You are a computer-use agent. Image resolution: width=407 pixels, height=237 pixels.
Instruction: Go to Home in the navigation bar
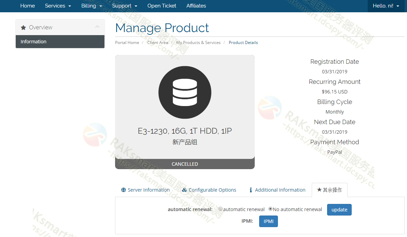[28, 6]
